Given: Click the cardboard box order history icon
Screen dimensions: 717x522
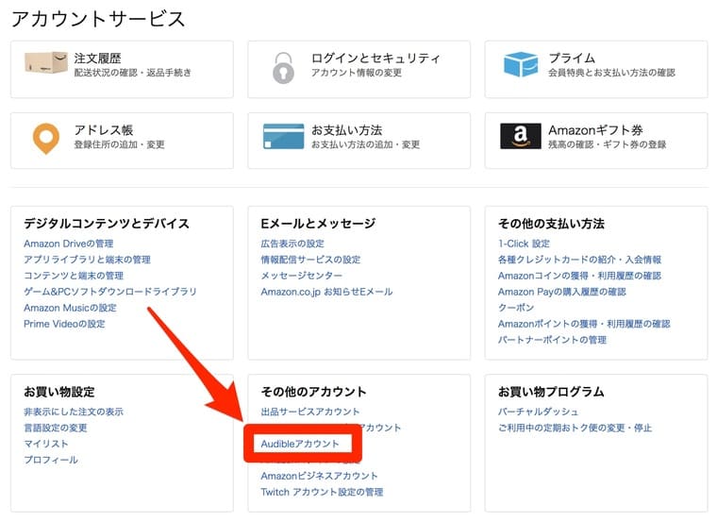Looking at the screenshot, I should [46, 62].
